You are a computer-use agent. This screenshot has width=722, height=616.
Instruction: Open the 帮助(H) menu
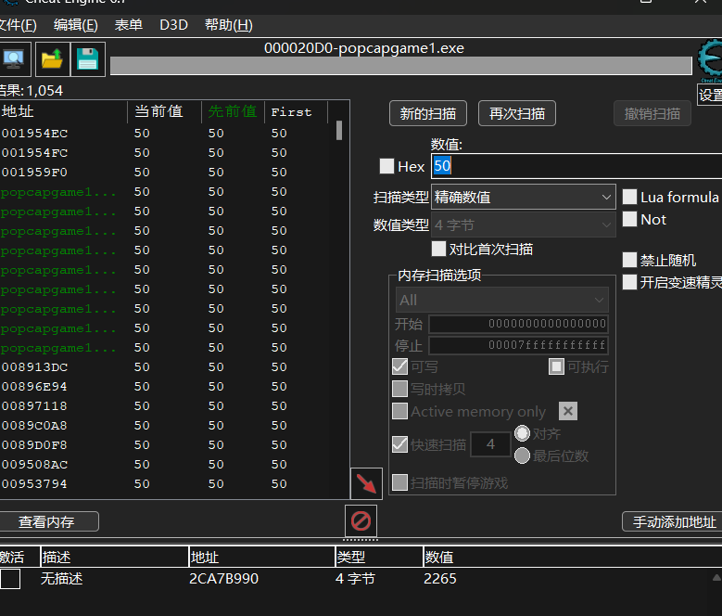(228, 25)
